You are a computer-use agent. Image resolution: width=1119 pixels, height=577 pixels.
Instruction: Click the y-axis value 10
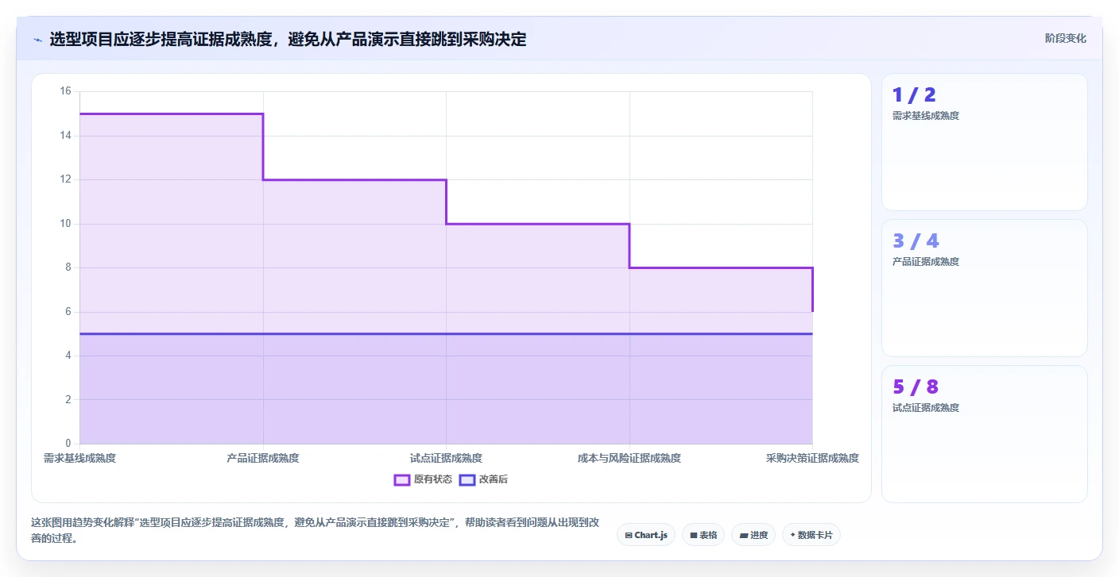[x=65, y=224]
